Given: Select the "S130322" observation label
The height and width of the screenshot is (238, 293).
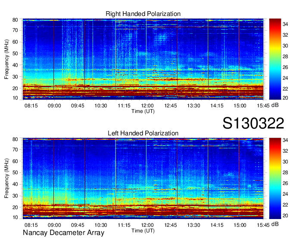Looking at the screenshot, I should [253, 123].
